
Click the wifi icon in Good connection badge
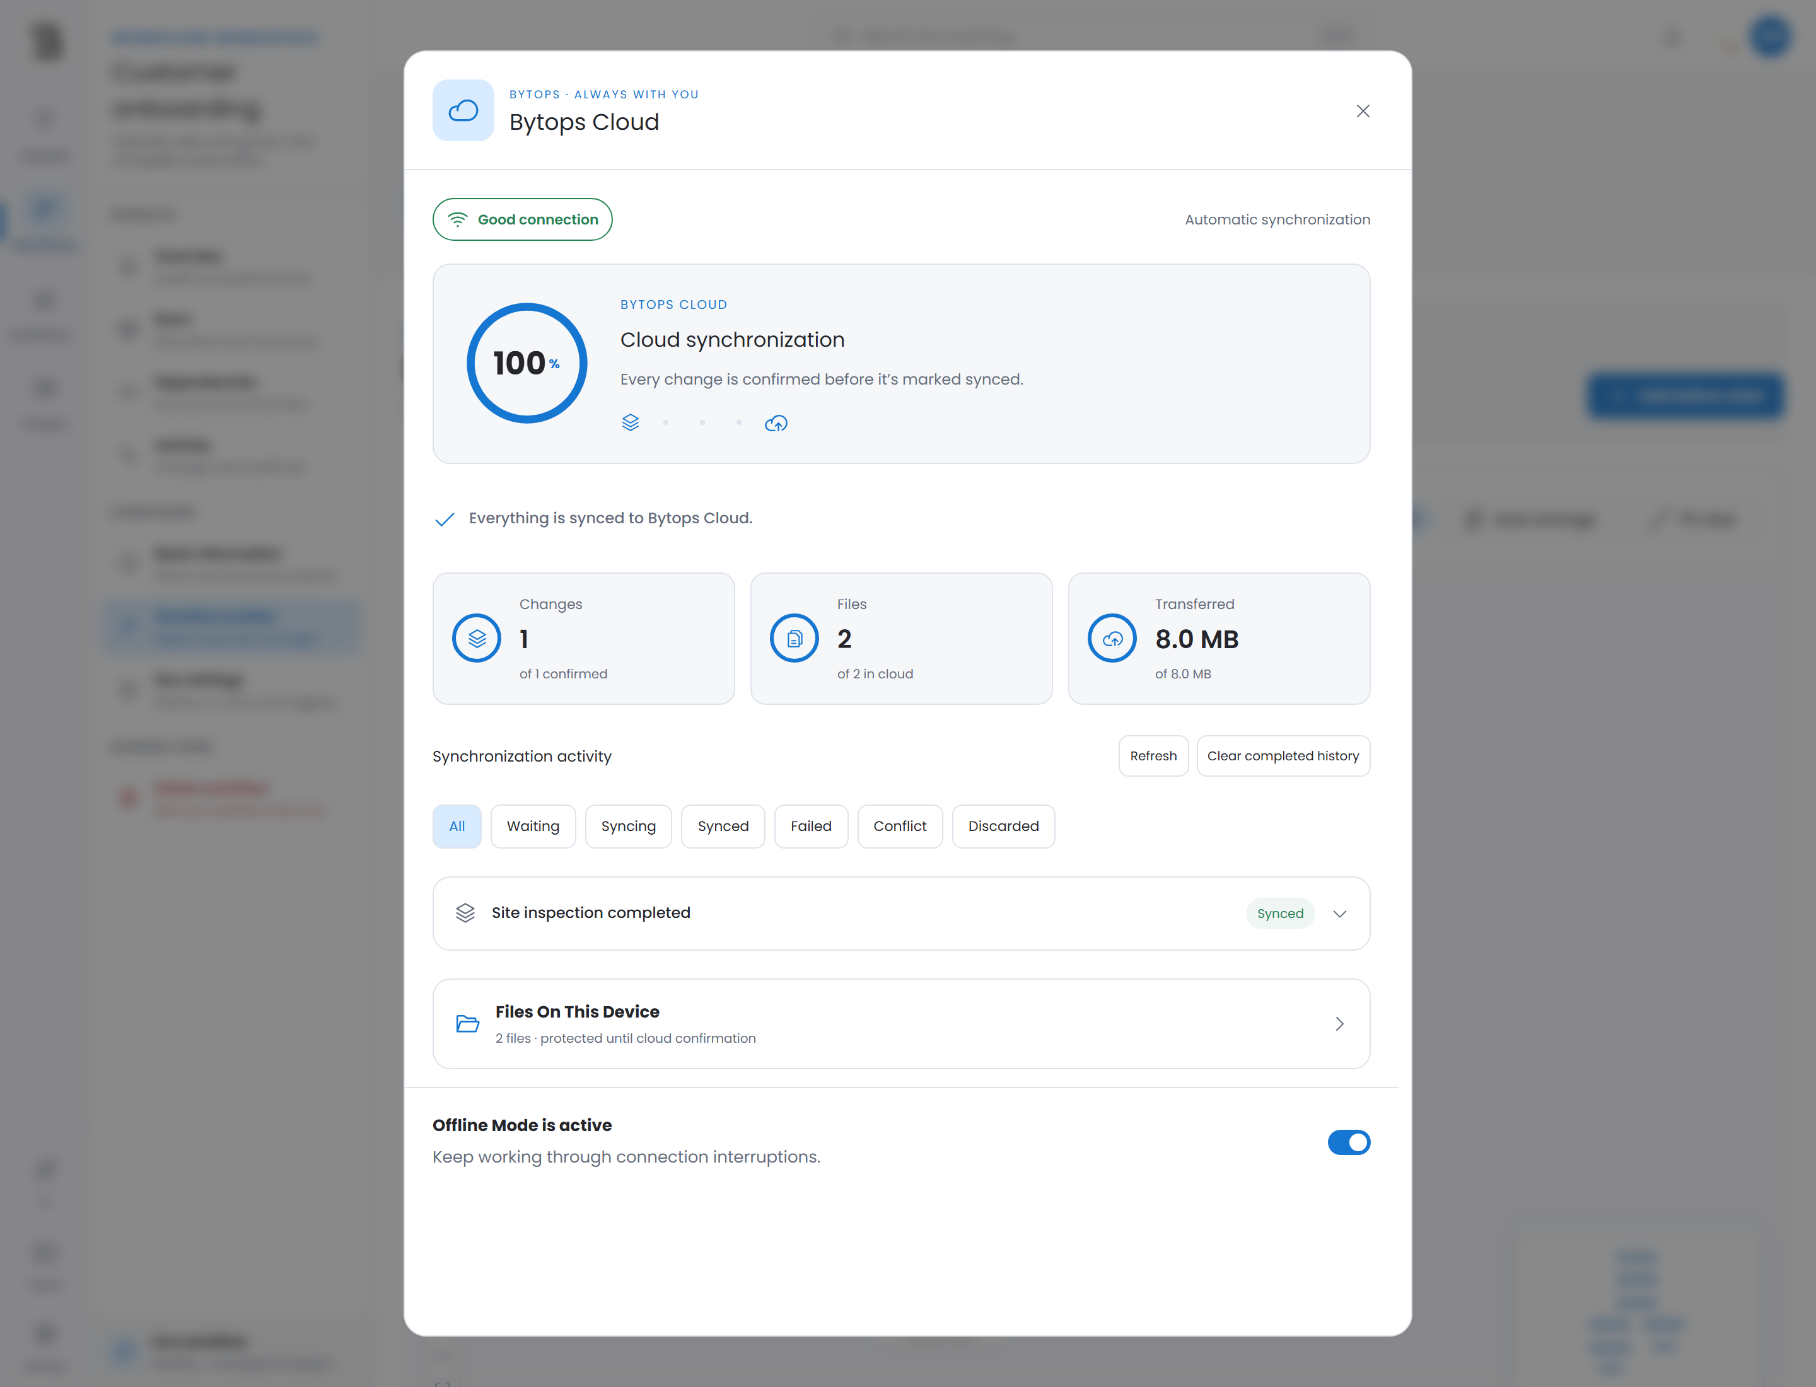click(458, 219)
